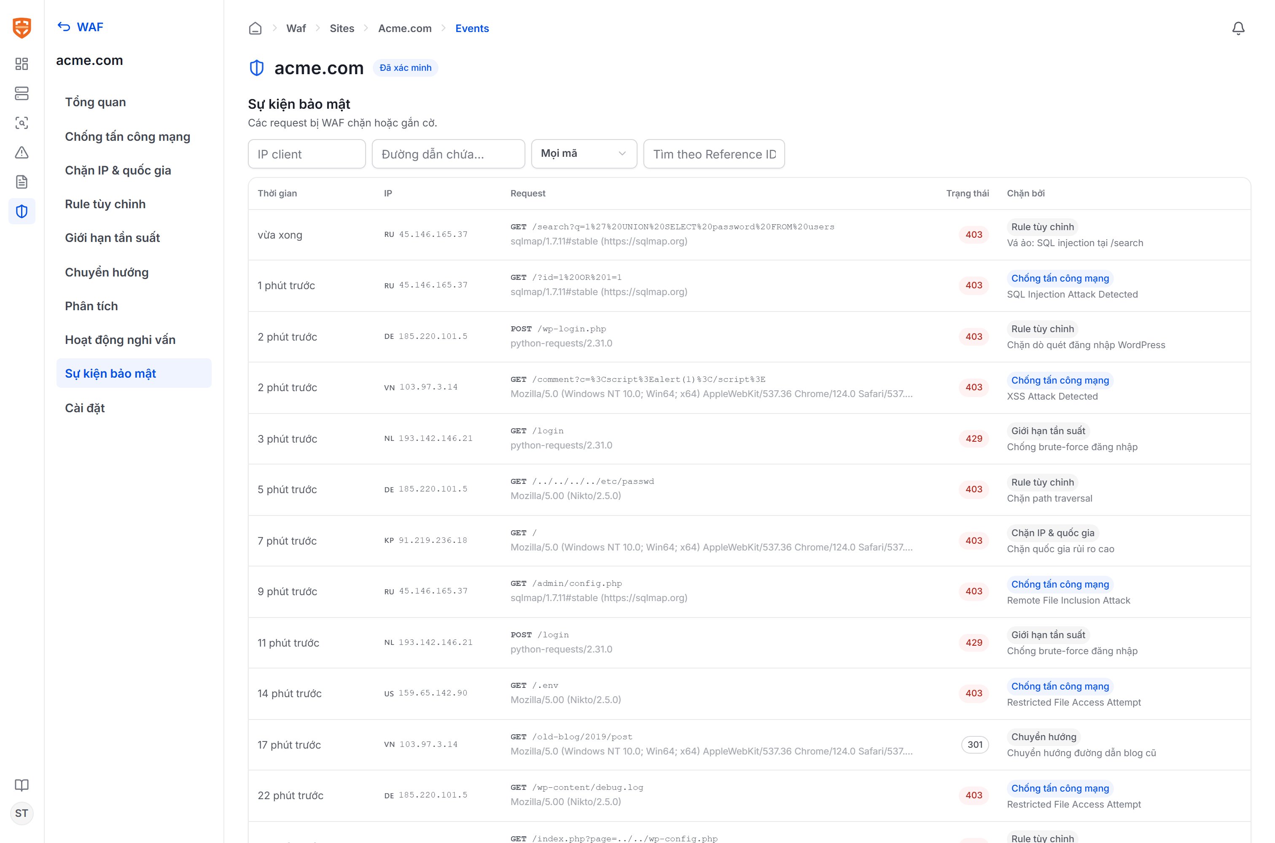Click Giới hạn tần suất tag on 3 phút trước row

tap(1048, 431)
